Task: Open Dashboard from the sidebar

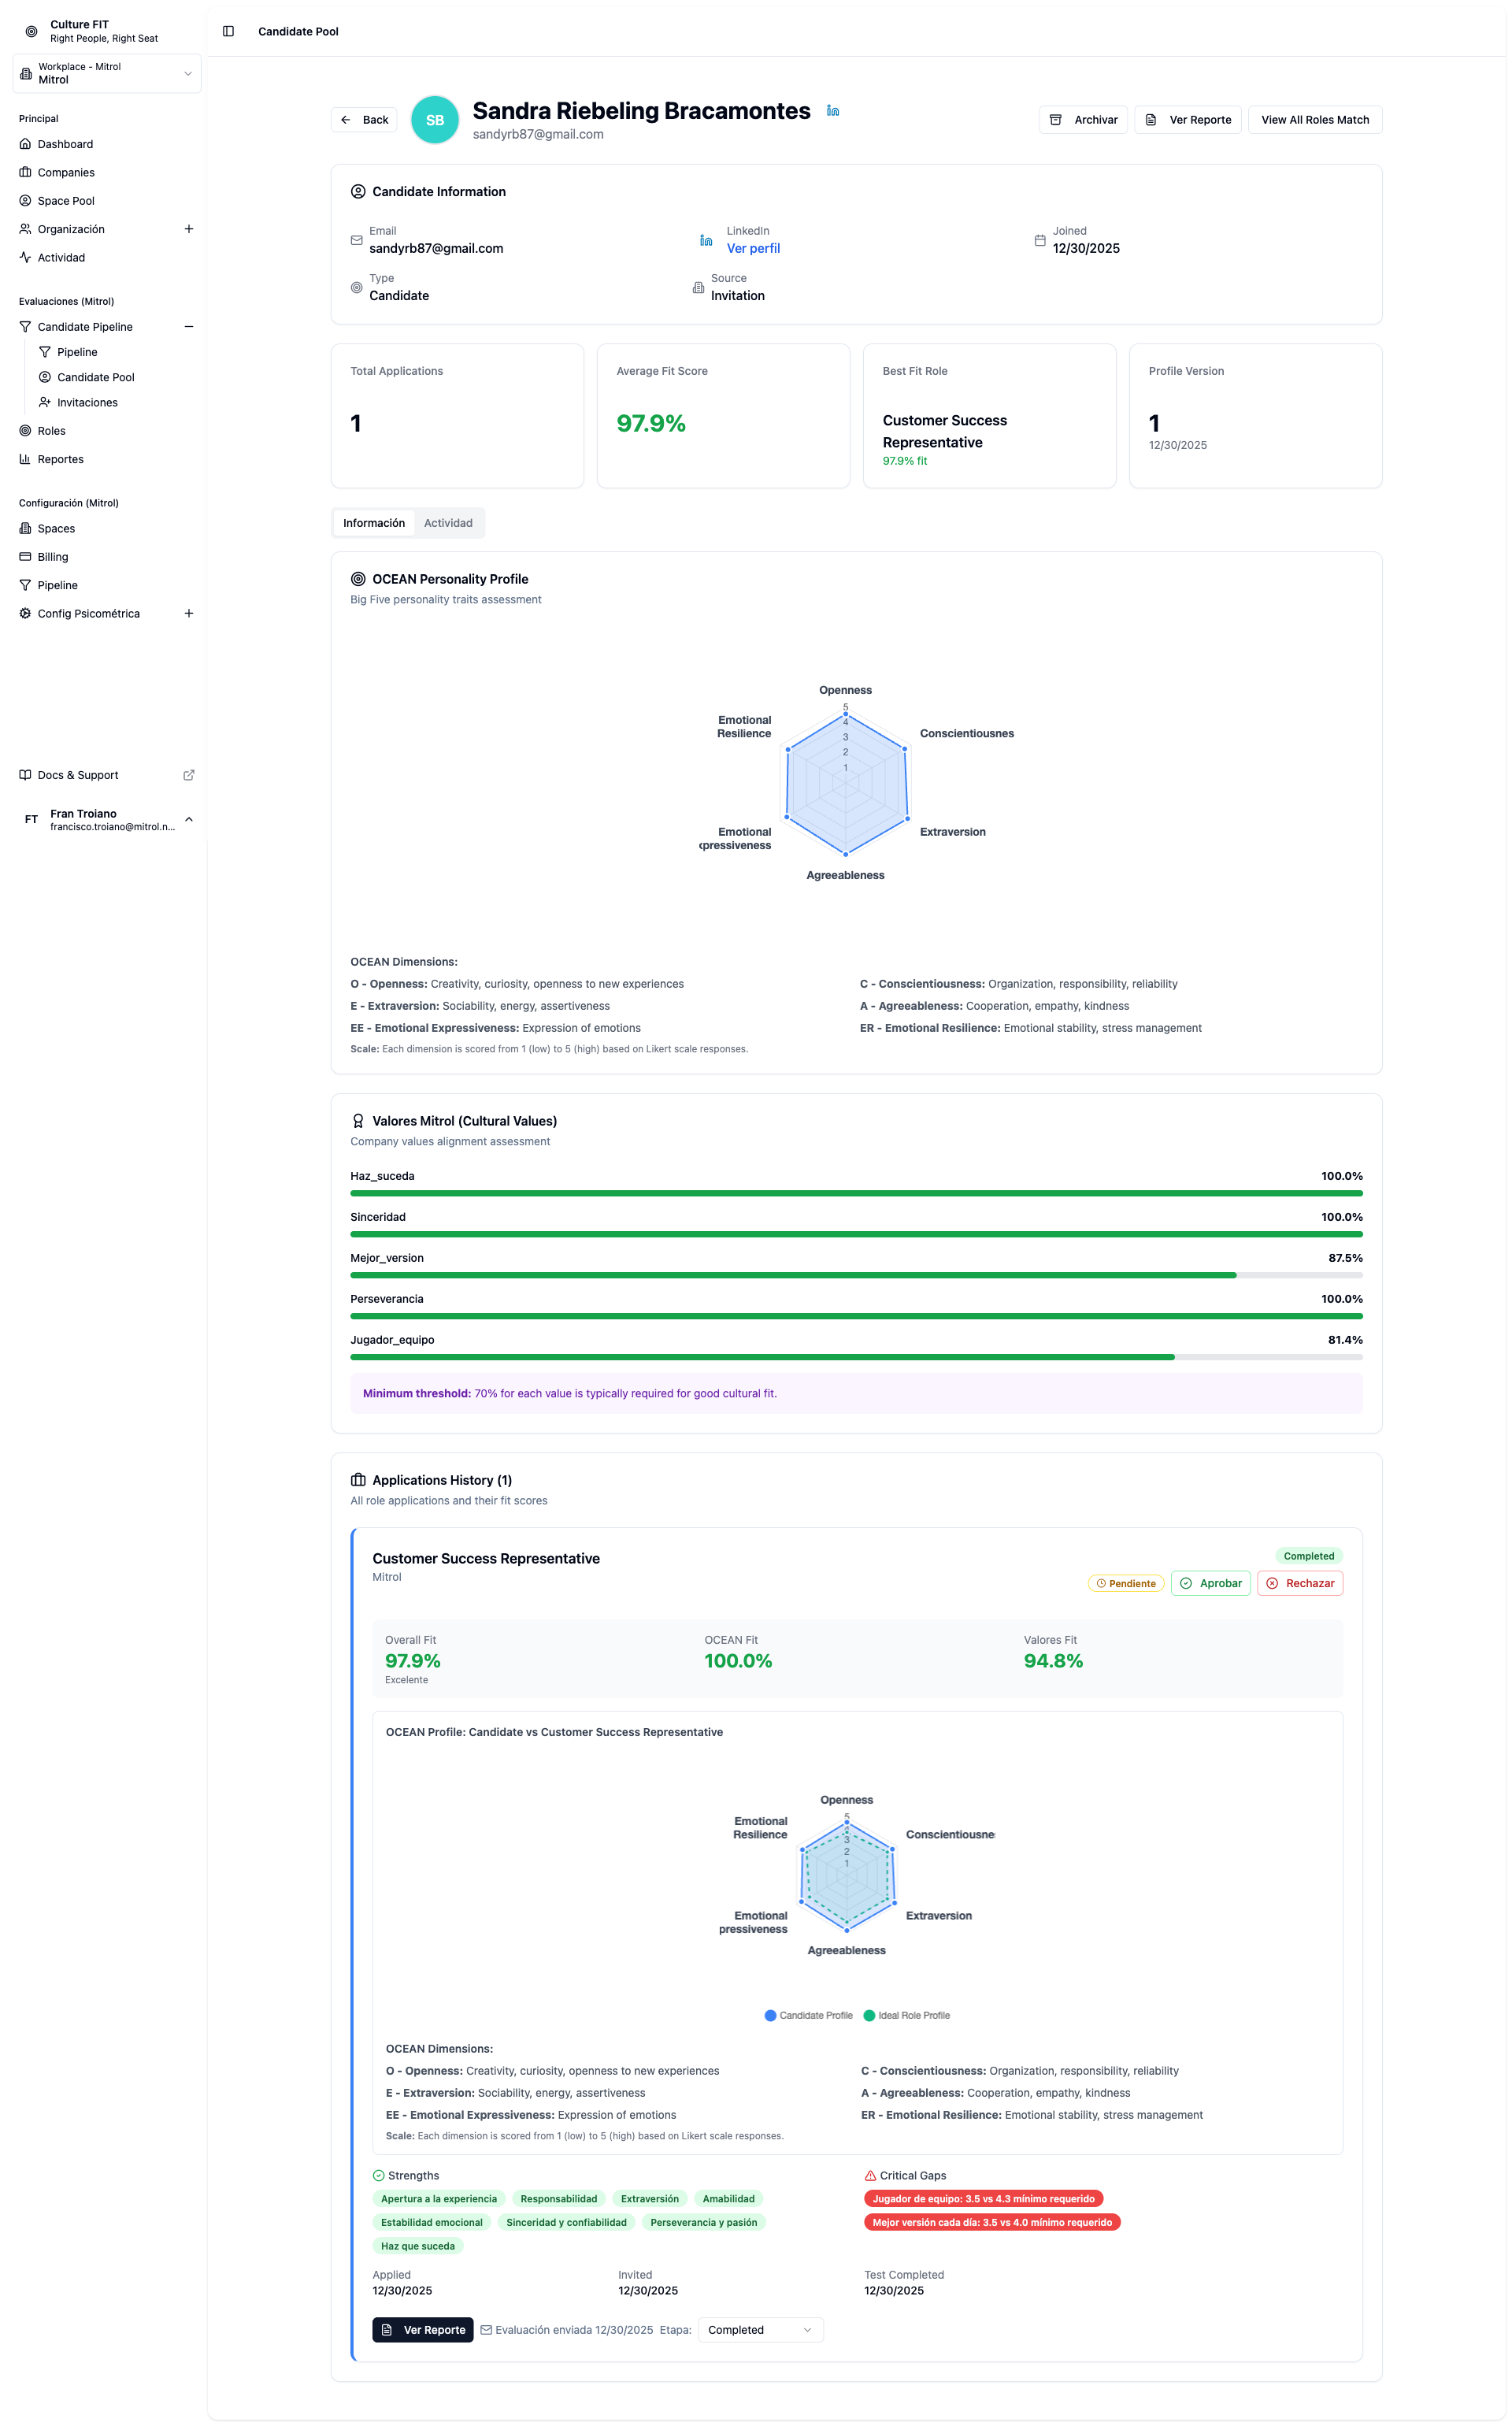Action: click(65, 144)
